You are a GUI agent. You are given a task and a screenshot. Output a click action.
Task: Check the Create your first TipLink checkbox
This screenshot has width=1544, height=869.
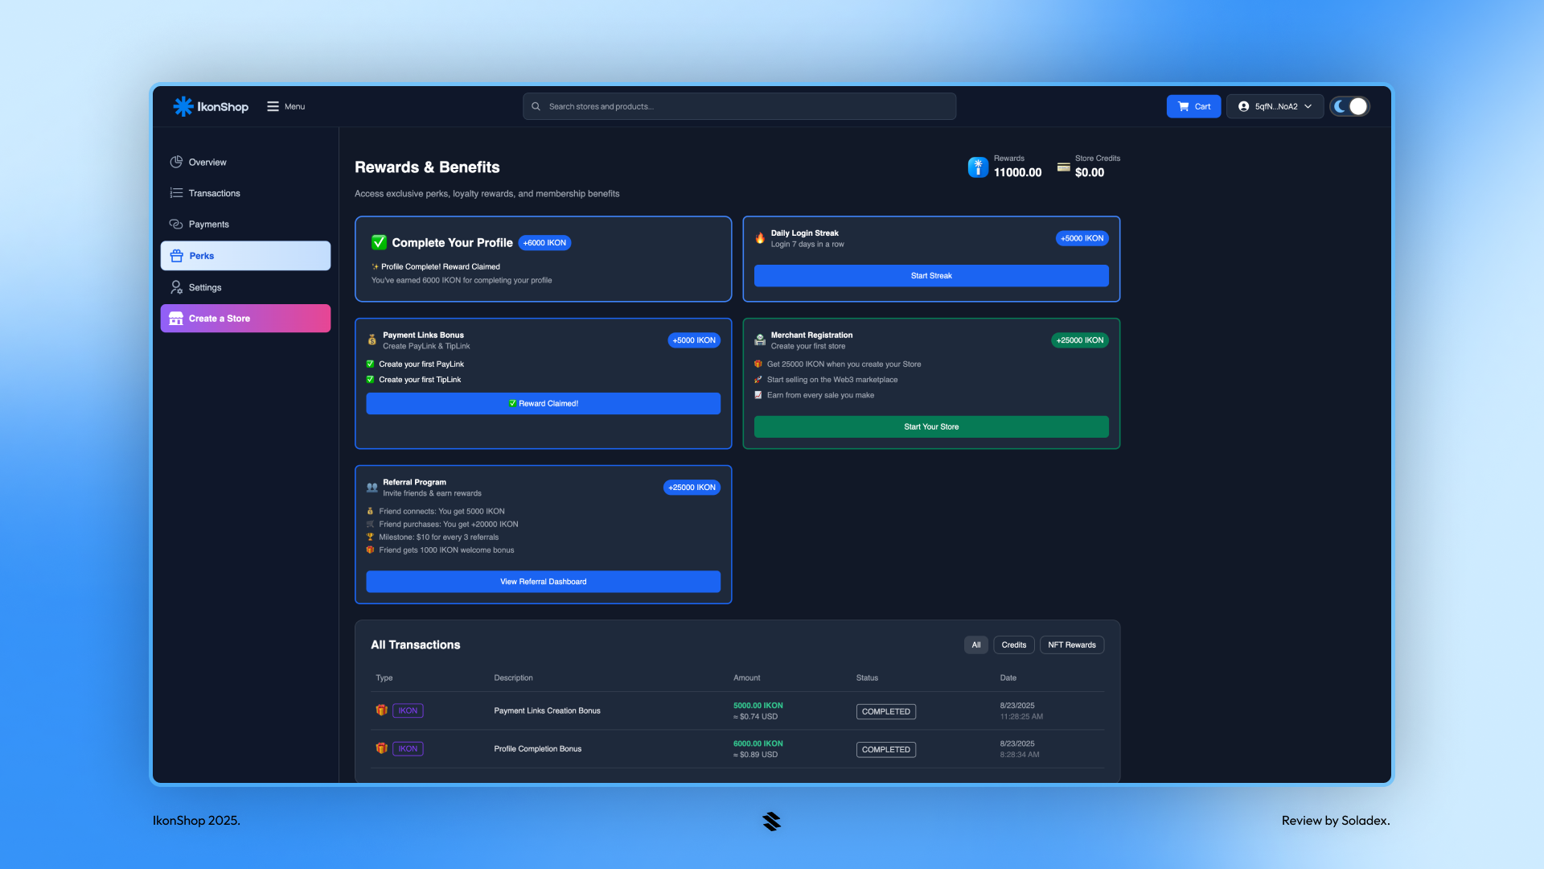click(x=370, y=380)
